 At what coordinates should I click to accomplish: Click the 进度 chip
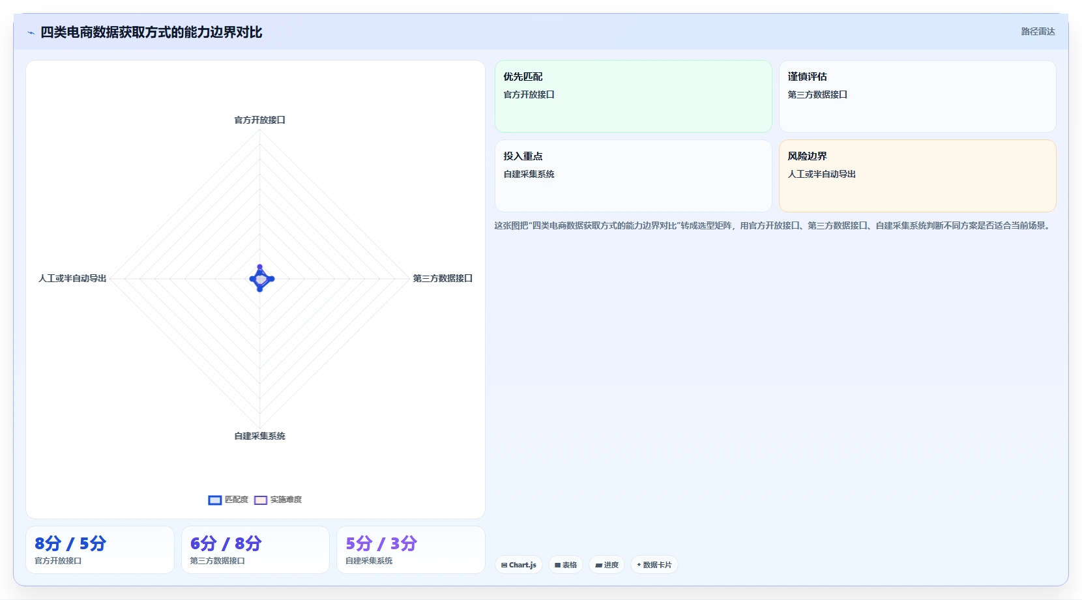607,565
